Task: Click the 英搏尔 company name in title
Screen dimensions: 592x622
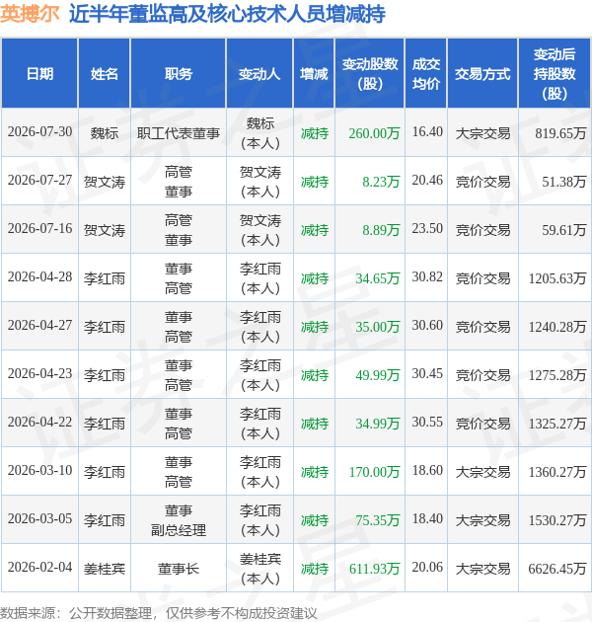Action: 30,14
